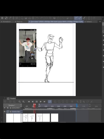Open the main hamburger menu
The height and width of the screenshot is (139, 104).
tap(2, 18)
